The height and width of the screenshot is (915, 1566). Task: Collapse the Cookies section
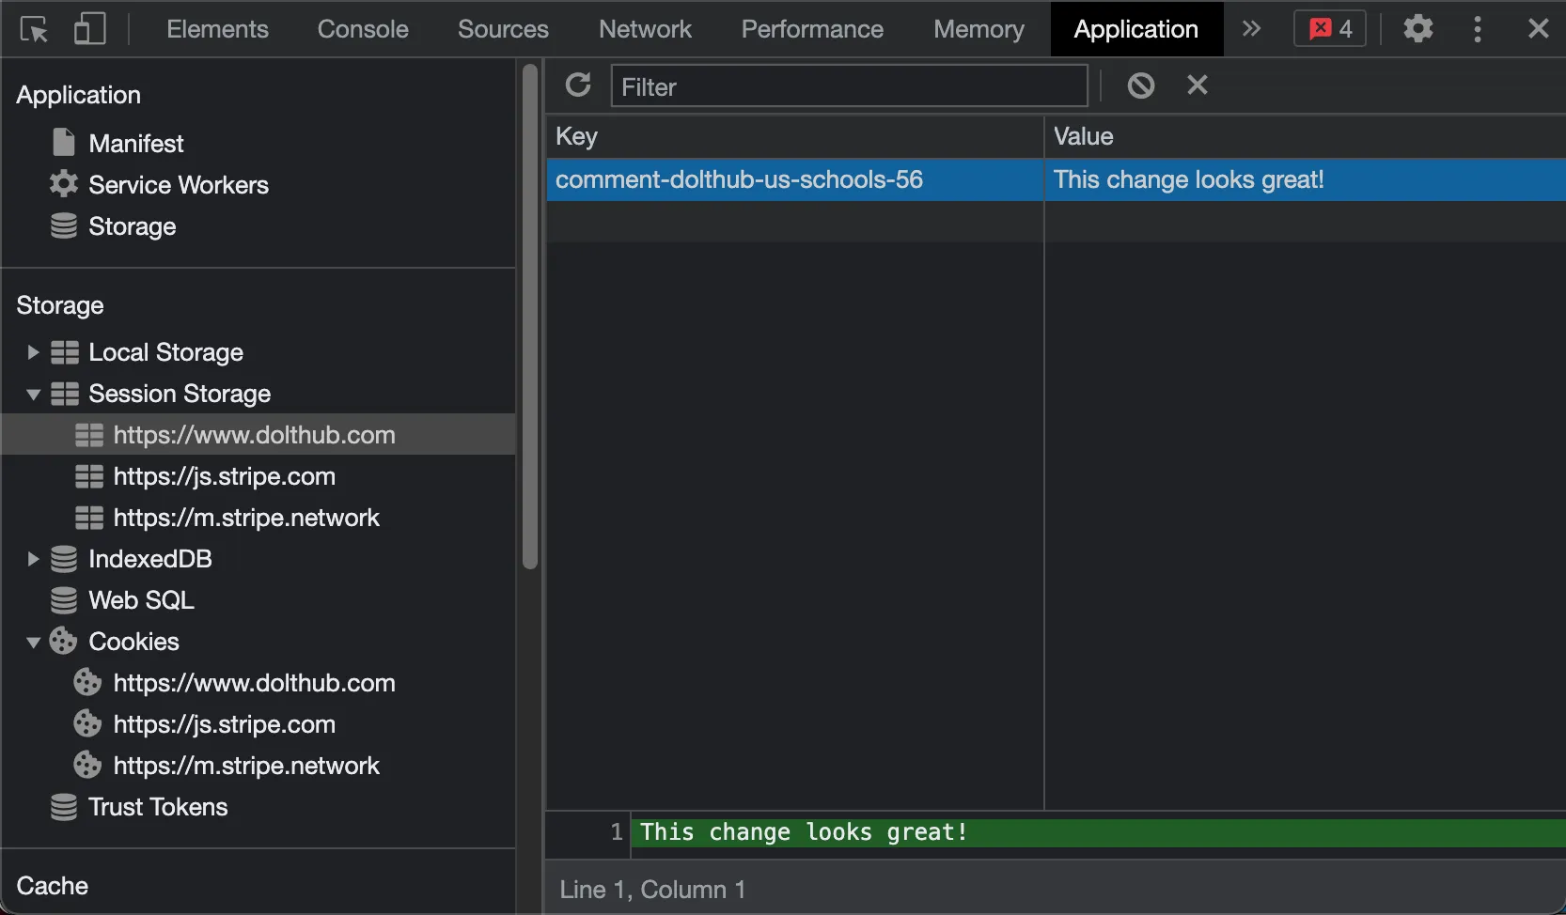(34, 642)
